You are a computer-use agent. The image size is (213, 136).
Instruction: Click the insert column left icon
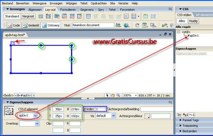[111, 16]
